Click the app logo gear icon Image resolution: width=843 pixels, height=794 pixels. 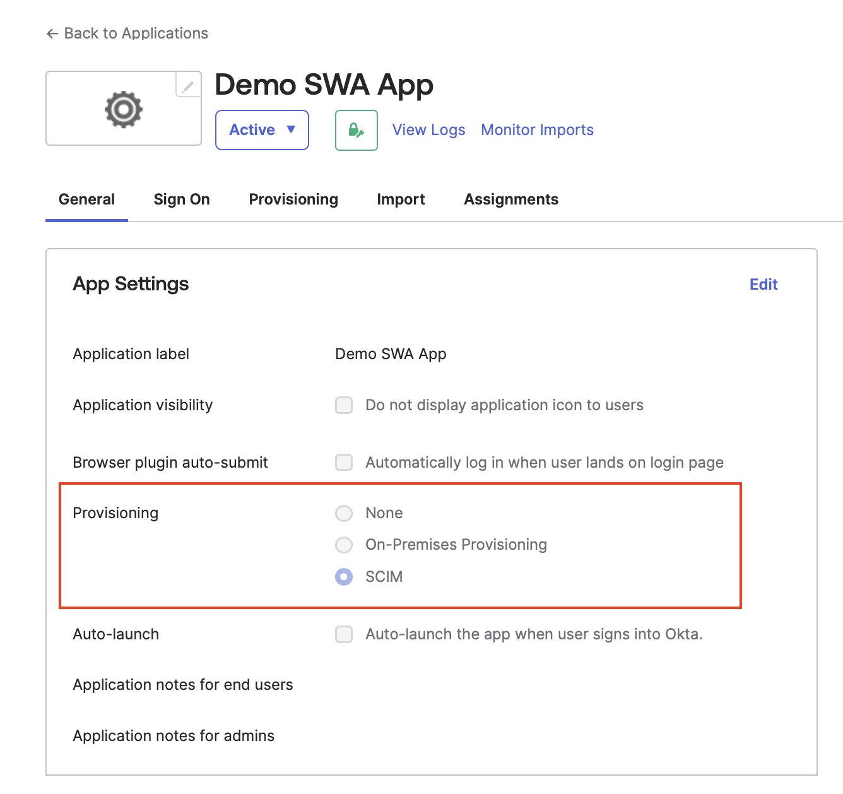pos(123,108)
